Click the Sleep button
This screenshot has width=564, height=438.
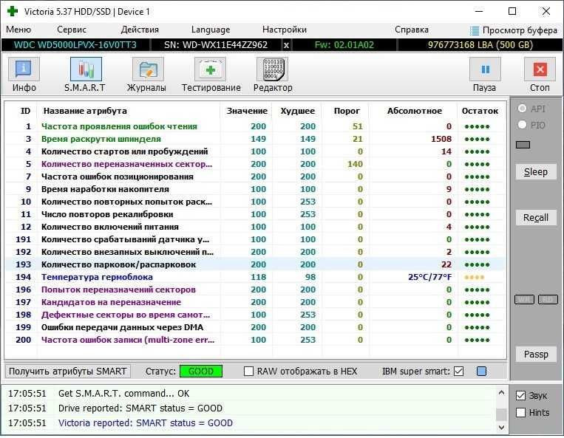click(x=536, y=172)
